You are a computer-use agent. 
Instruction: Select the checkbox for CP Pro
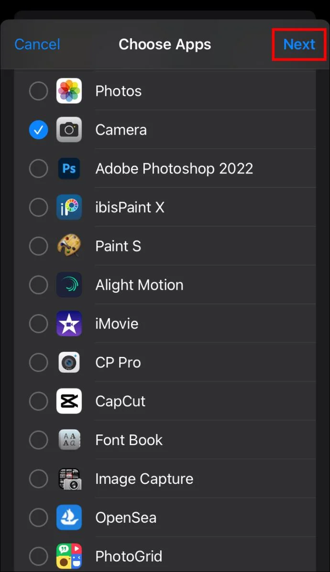point(38,363)
